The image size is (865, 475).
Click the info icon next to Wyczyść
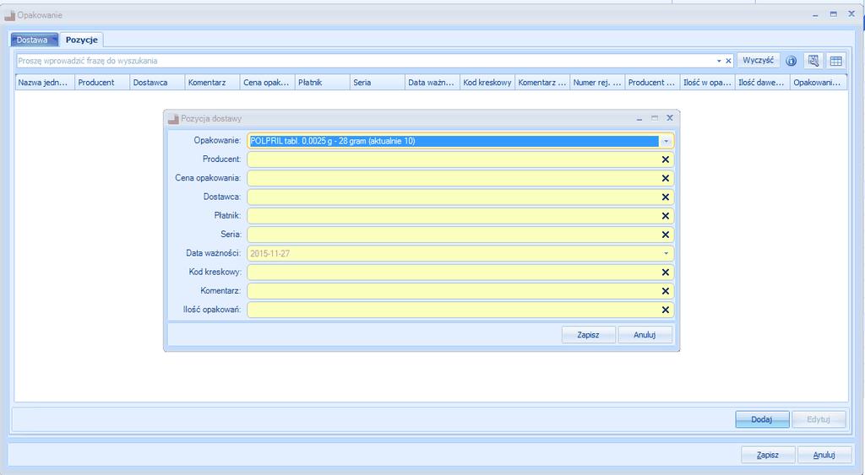(x=791, y=61)
